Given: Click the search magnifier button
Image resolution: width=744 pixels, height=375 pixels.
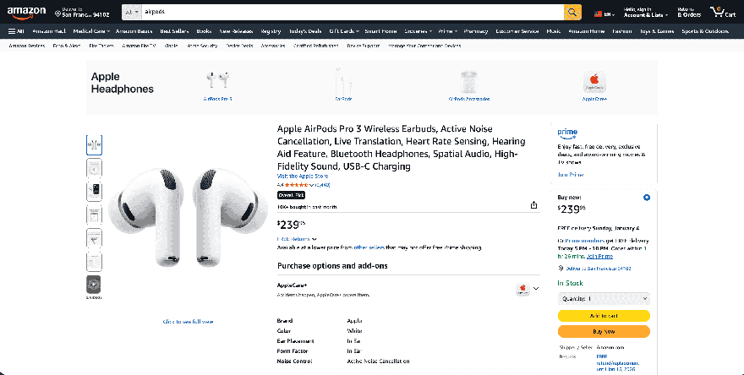Looking at the screenshot, I should (572, 12).
